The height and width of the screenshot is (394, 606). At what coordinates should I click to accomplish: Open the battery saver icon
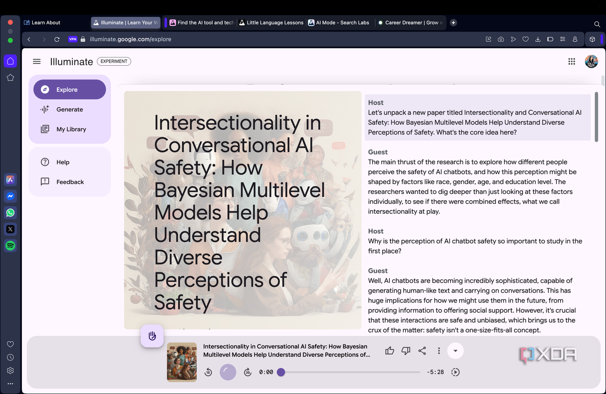click(x=550, y=39)
